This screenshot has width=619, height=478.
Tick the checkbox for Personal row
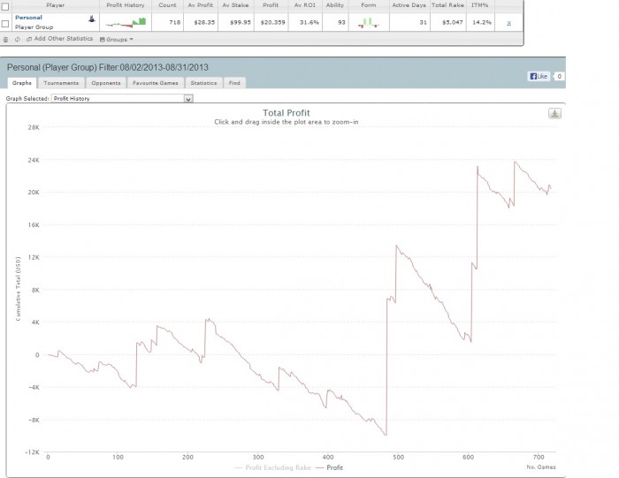(x=5, y=24)
